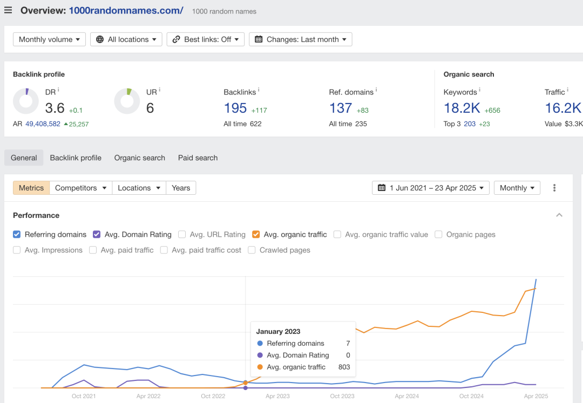
Task: Enable the Avg. URL Rating checkbox
Action: click(x=182, y=234)
